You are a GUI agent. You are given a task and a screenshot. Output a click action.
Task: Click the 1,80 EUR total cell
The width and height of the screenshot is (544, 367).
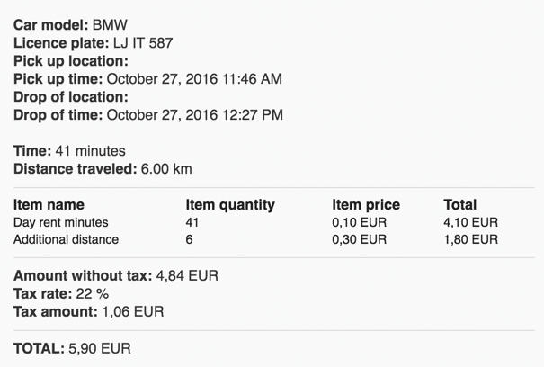point(471,239)
